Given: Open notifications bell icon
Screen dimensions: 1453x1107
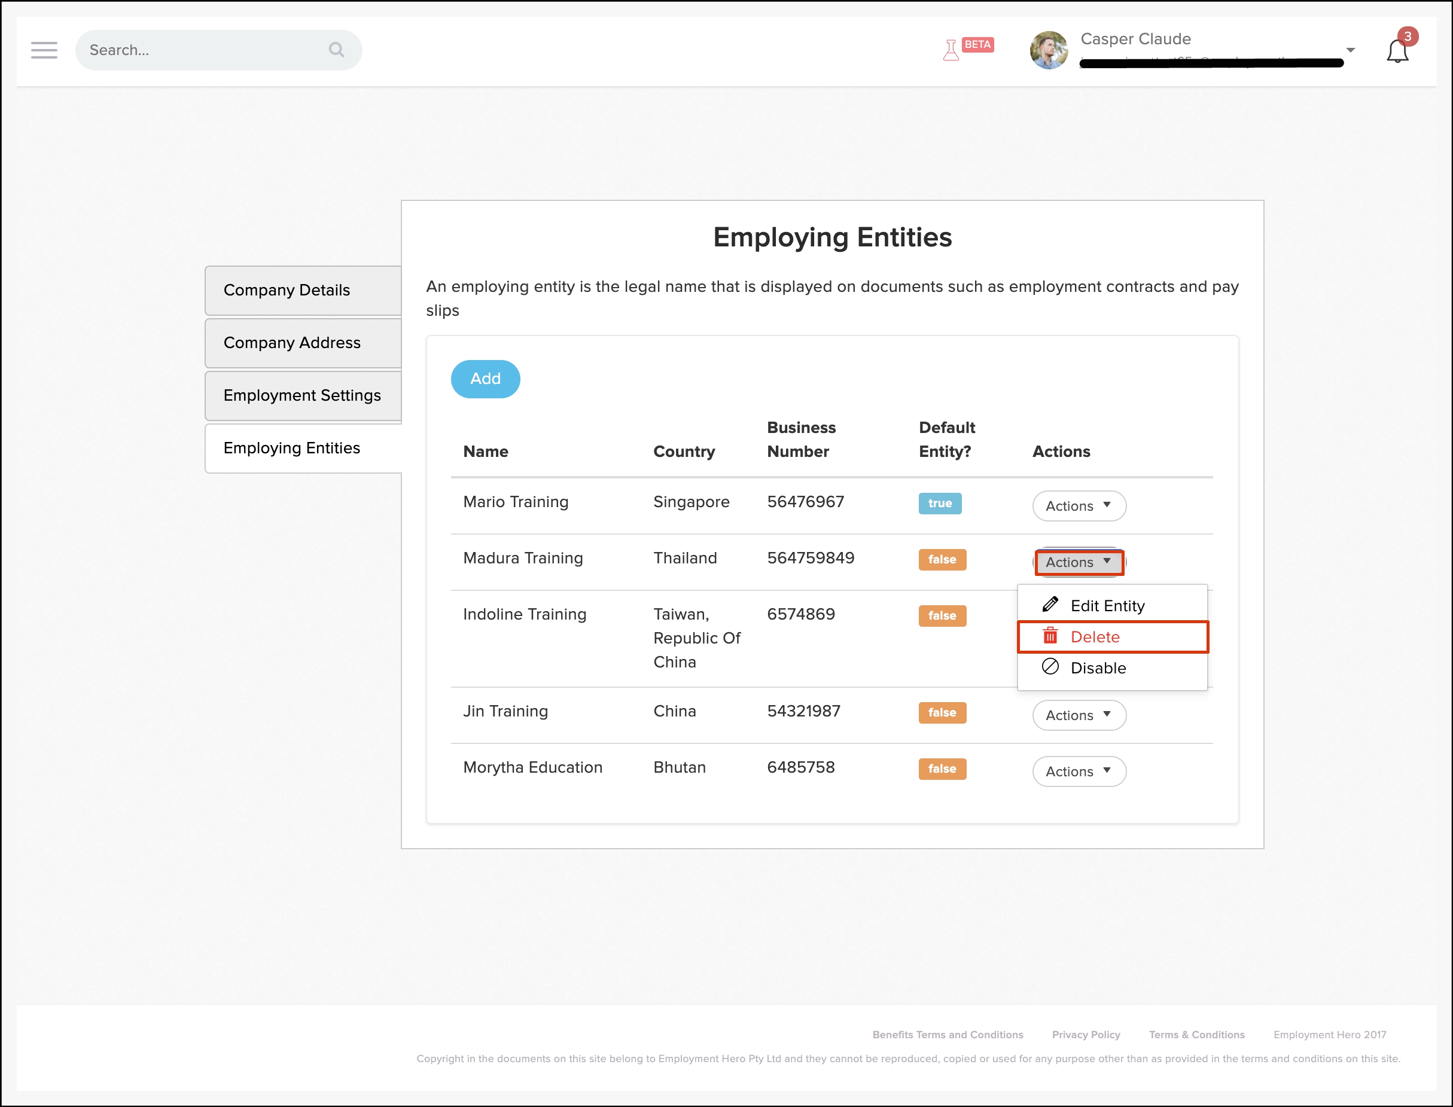Looking at the screenshot, I should coord(1397,51).
